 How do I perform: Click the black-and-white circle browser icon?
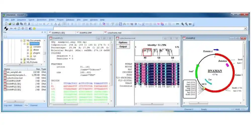pyautogui.click(x=6, y=28)
